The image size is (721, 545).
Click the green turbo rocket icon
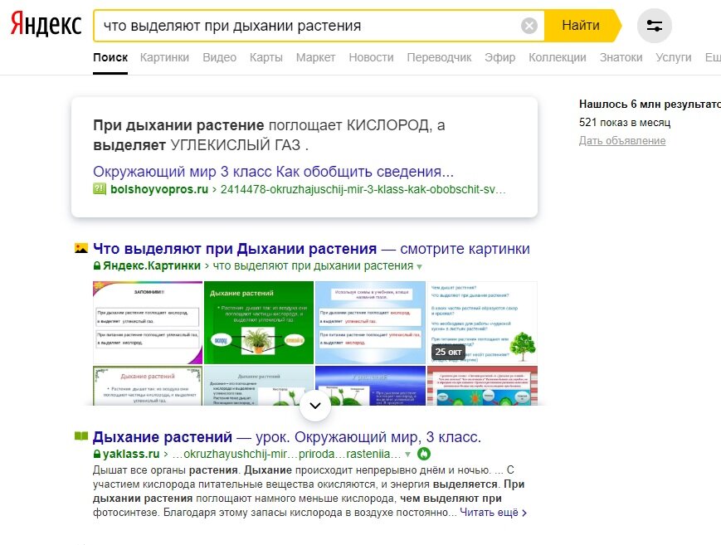click(x=424, y=454)
